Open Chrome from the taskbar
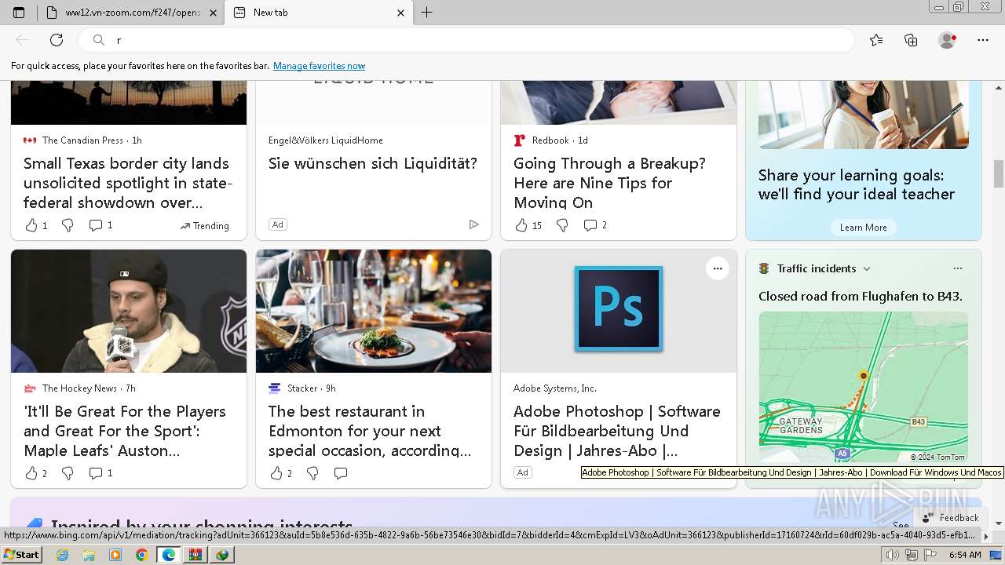1005x565 pixels. [141, 555]
